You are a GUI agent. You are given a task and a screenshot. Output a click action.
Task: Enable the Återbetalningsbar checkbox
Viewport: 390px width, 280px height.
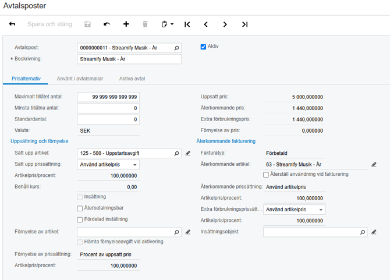click(x=80, y=208)
